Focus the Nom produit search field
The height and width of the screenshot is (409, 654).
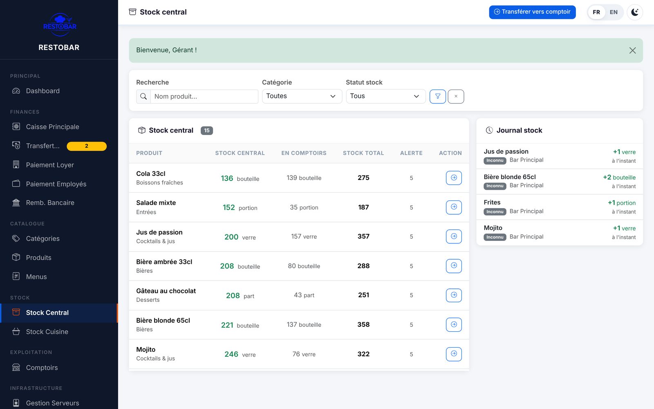tap(204, 97)
